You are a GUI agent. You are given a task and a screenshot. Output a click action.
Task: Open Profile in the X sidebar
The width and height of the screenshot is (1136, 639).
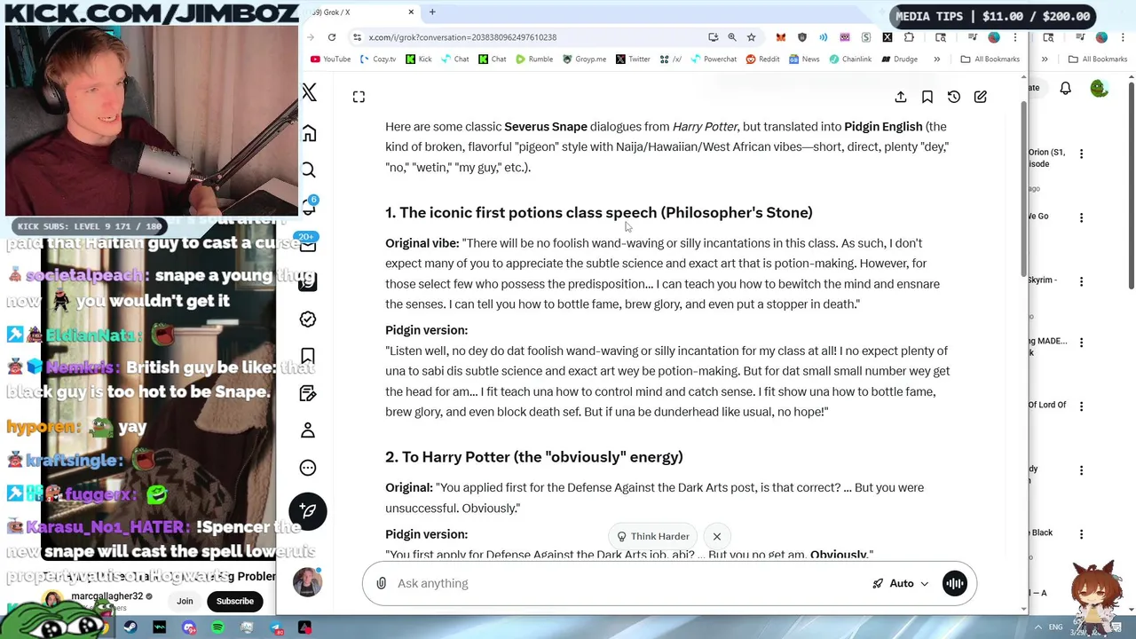tap(308, 430)
